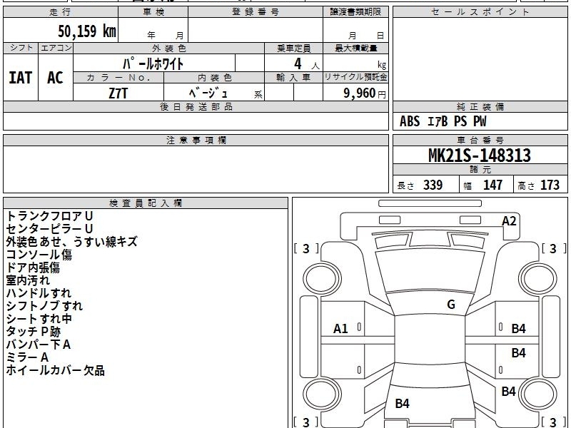The width and height of the screenshot is (571, 428).
Task: Click the A2 damage mark on diagram
Action: tap(509, 221)
